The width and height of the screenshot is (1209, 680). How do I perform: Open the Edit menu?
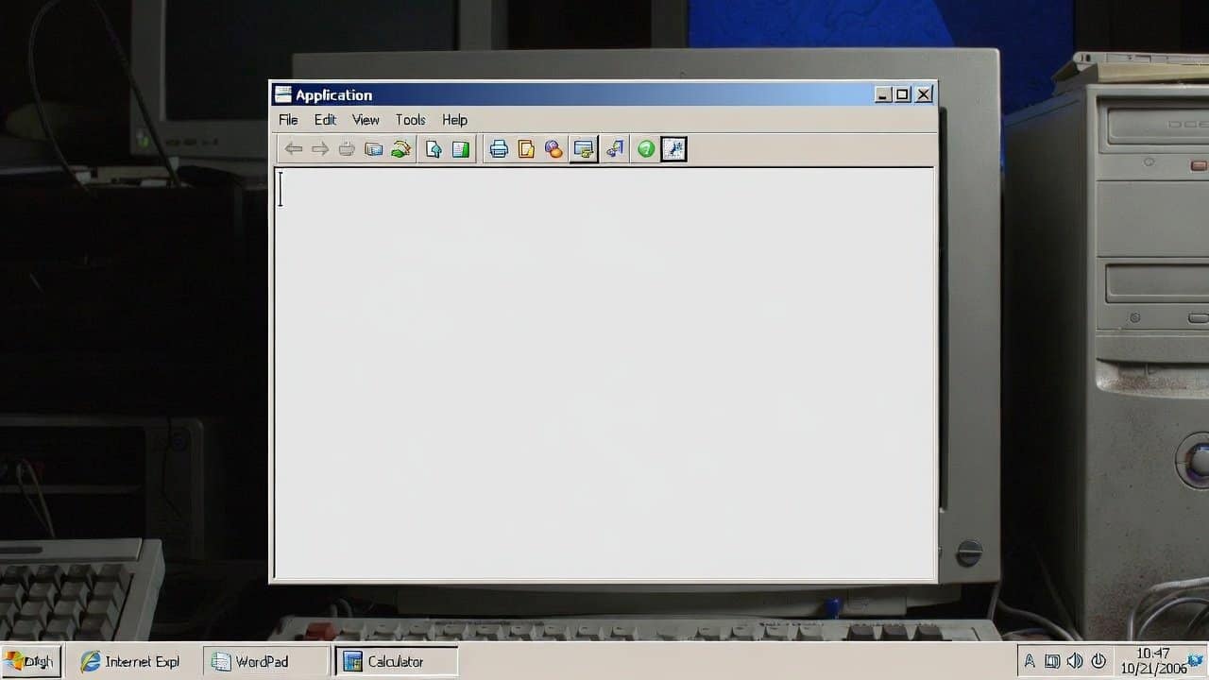tap(325, 120)
